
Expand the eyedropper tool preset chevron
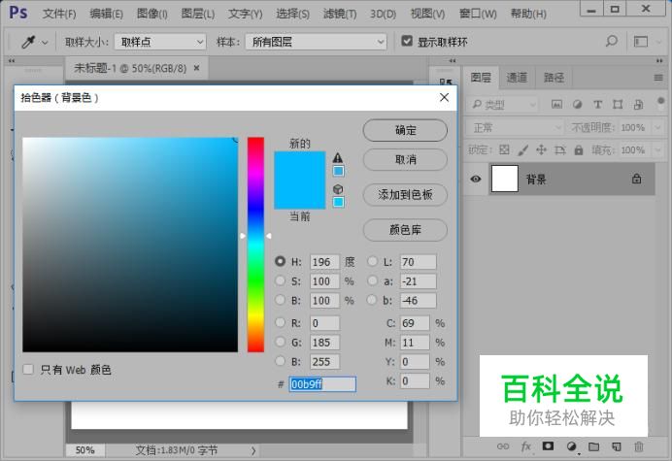point(45,42)
